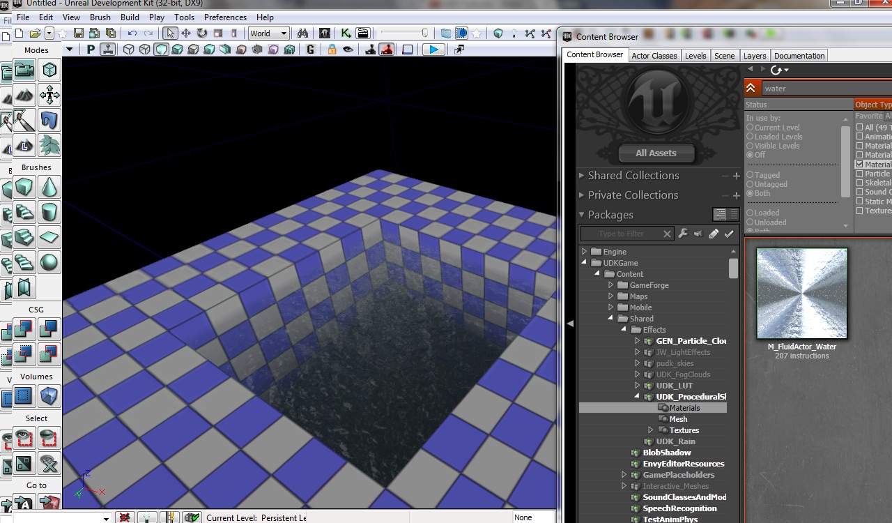Select the Cone brush builder

pos(49,188)
